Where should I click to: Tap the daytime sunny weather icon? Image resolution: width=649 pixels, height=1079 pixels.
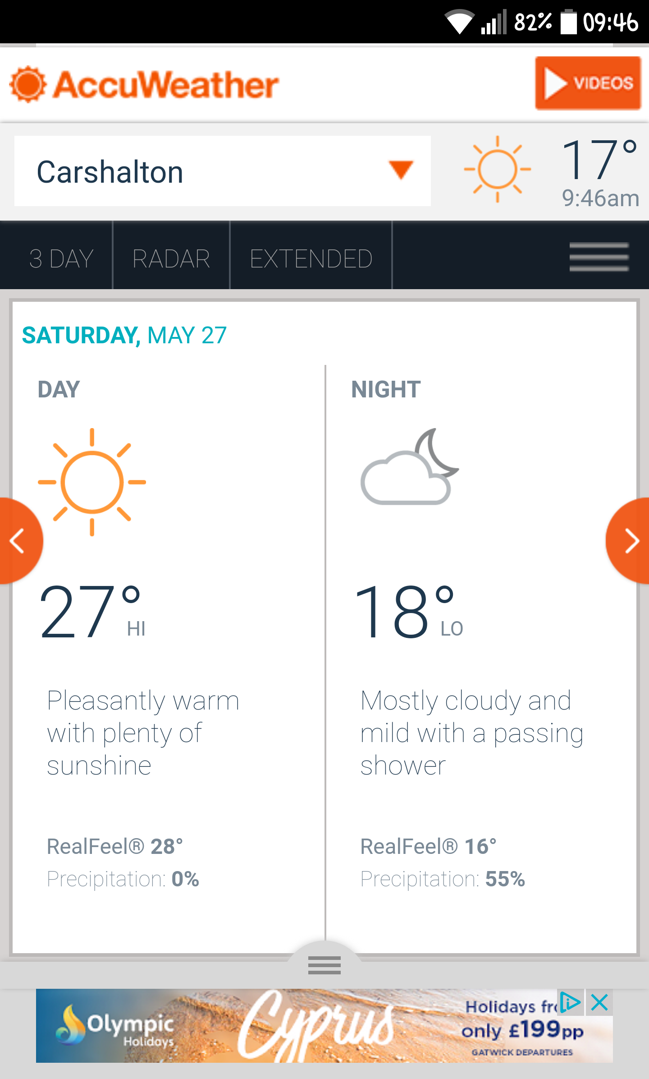pos(92,482)
